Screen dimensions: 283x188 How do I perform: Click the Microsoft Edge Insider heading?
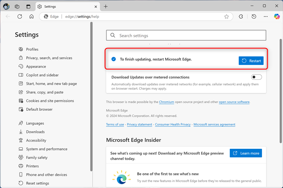tap(133, 140)
